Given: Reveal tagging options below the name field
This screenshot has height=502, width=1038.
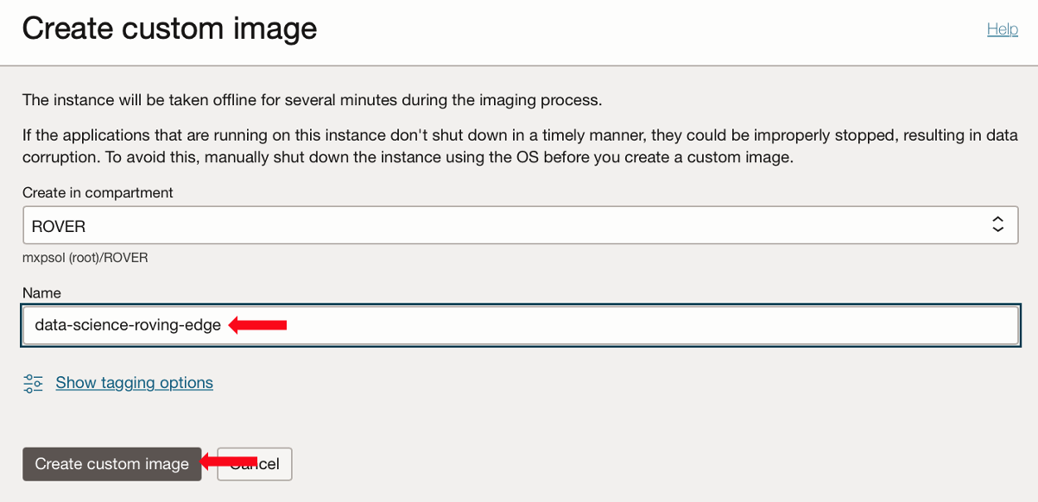Looking at the screenshot, I should coord(134,382).
